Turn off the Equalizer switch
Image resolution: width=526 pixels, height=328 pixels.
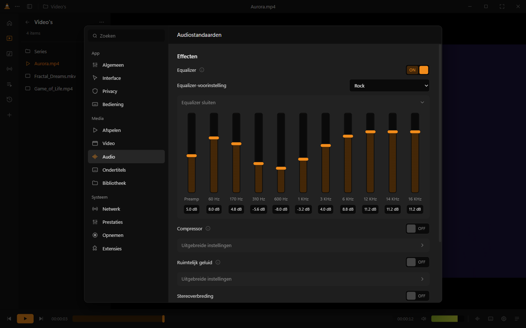(x=418, y=70)
